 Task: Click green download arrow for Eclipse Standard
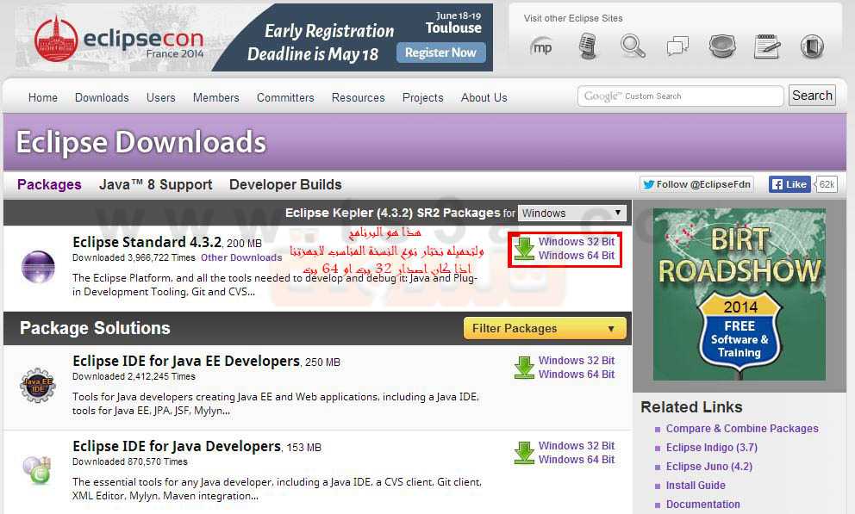coord(524,248)
